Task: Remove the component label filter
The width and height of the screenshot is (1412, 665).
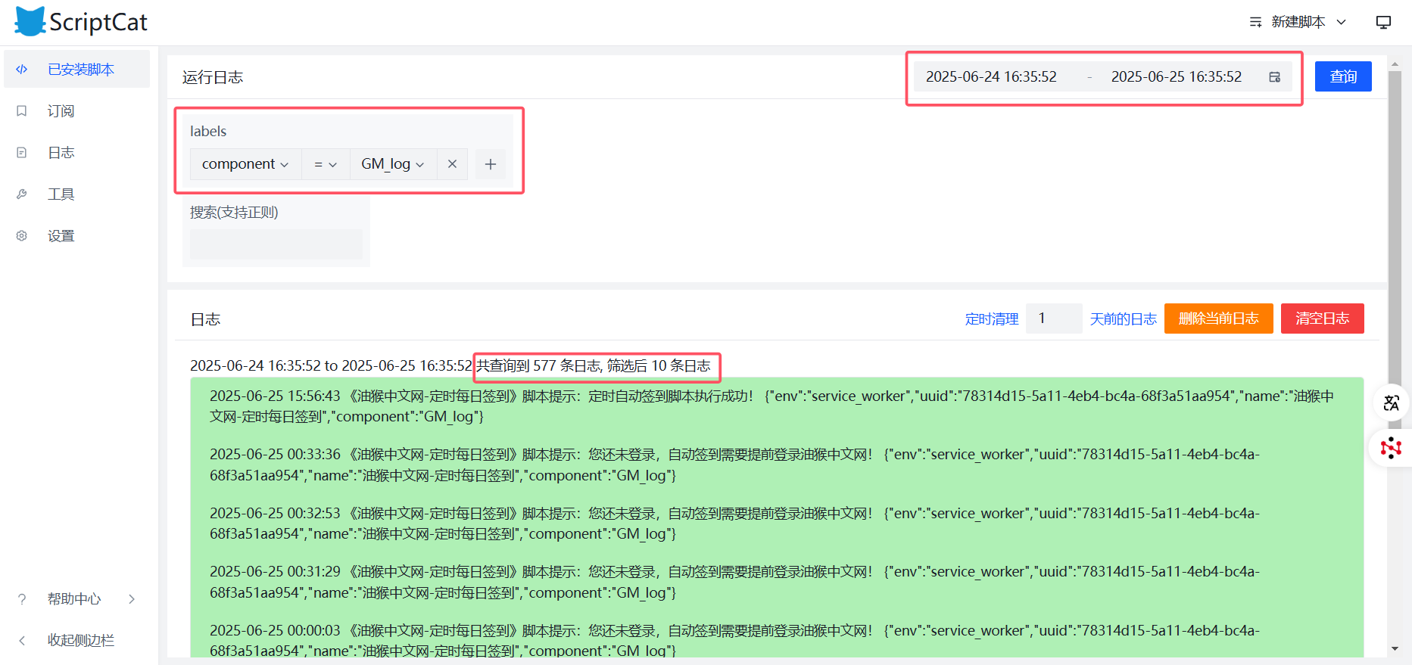Action: pos(452,164)
